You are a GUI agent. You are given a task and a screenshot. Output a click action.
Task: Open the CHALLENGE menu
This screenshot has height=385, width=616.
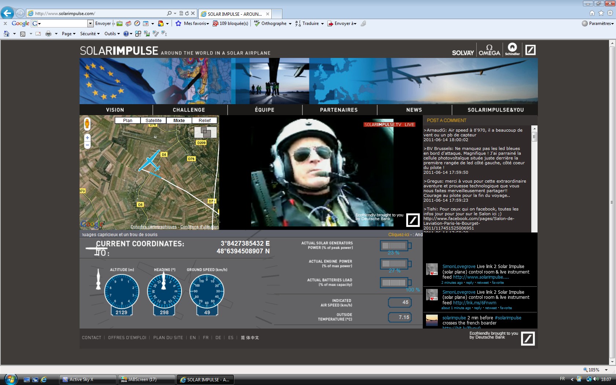coord(189,110)
